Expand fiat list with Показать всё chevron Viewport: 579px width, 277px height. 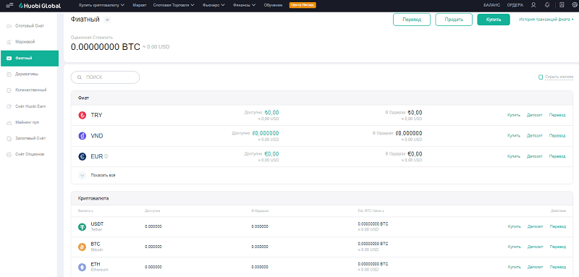pos(83,176)
